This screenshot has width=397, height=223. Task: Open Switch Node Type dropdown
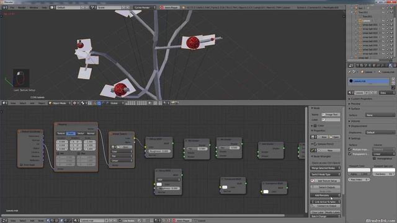pos(325,174)
